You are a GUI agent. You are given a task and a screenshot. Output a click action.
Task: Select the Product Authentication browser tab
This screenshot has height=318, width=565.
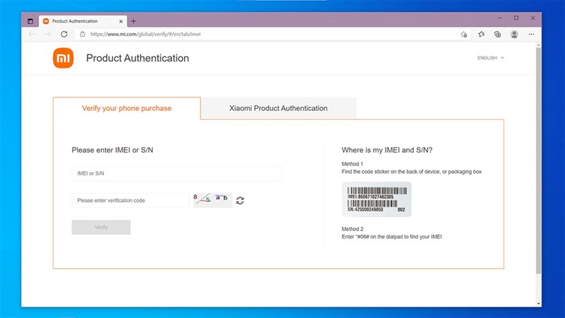(83, 21)
